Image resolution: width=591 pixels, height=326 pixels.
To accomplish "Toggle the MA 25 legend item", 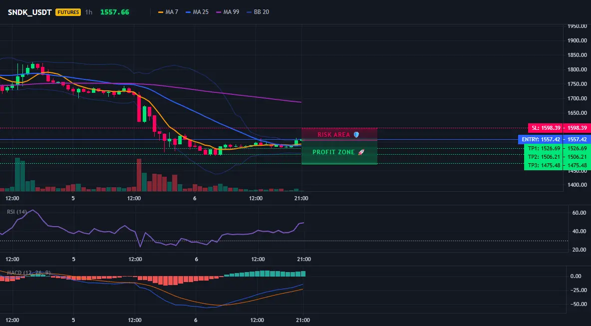I will pyautogui.click(x=197, y=12).
